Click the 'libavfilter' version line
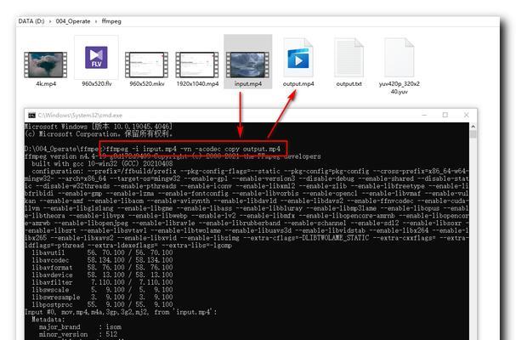 (102, 282)
